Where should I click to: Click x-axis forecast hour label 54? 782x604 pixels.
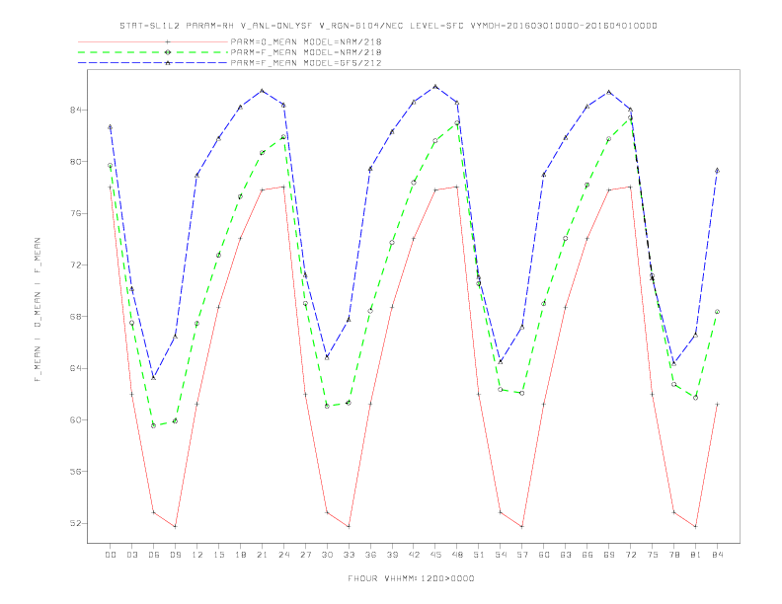[501, 555]
